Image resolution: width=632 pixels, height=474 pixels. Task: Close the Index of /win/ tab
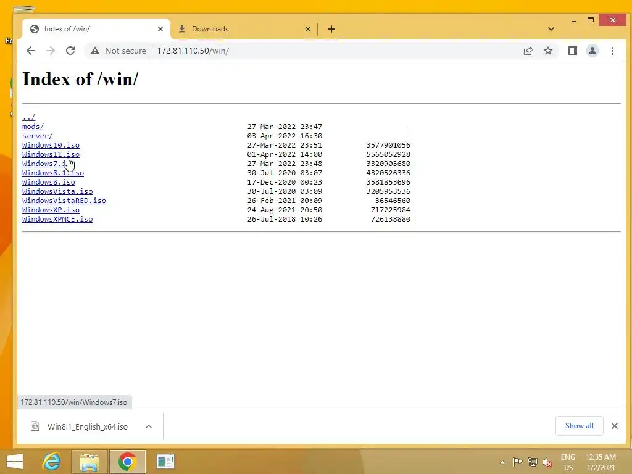click(x=160, y=29)
